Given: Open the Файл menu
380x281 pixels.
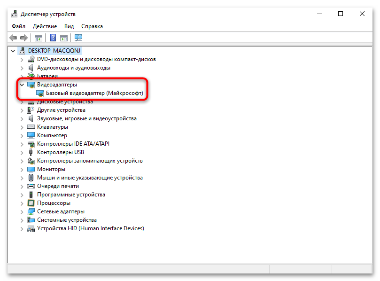Looking at the screenshot, I should [x=18, y=26].
